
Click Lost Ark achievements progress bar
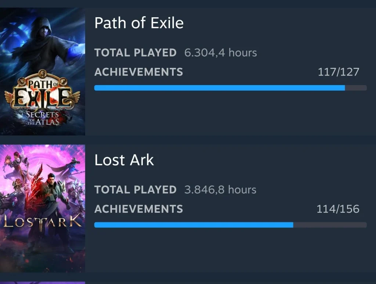point(194,225)
